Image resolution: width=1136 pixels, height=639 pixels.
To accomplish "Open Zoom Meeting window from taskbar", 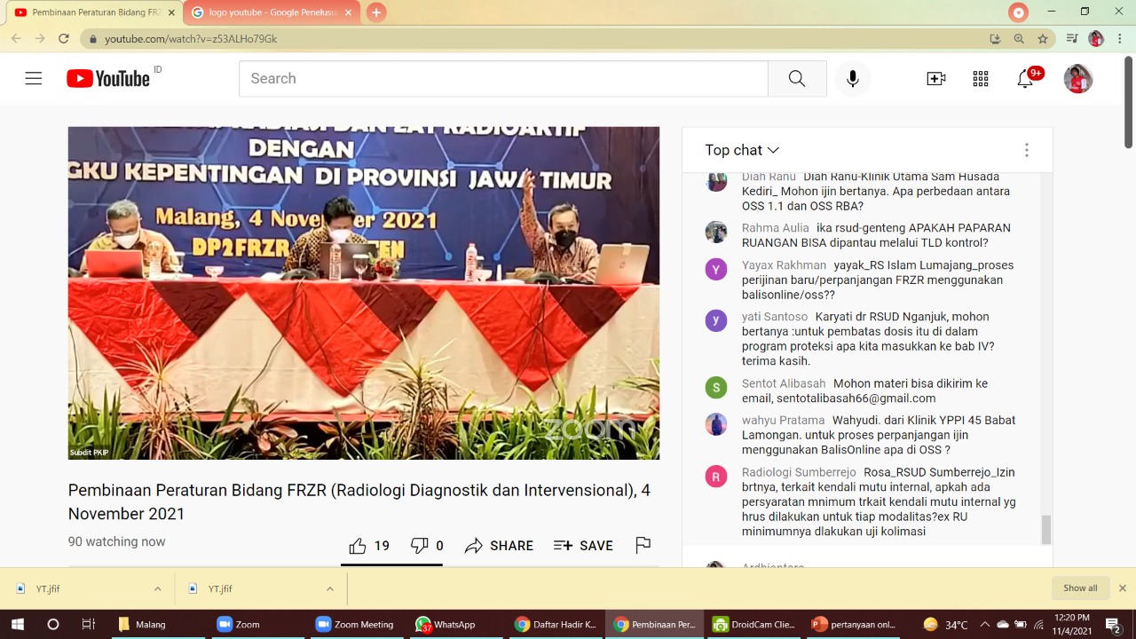I will pos(355,625).
